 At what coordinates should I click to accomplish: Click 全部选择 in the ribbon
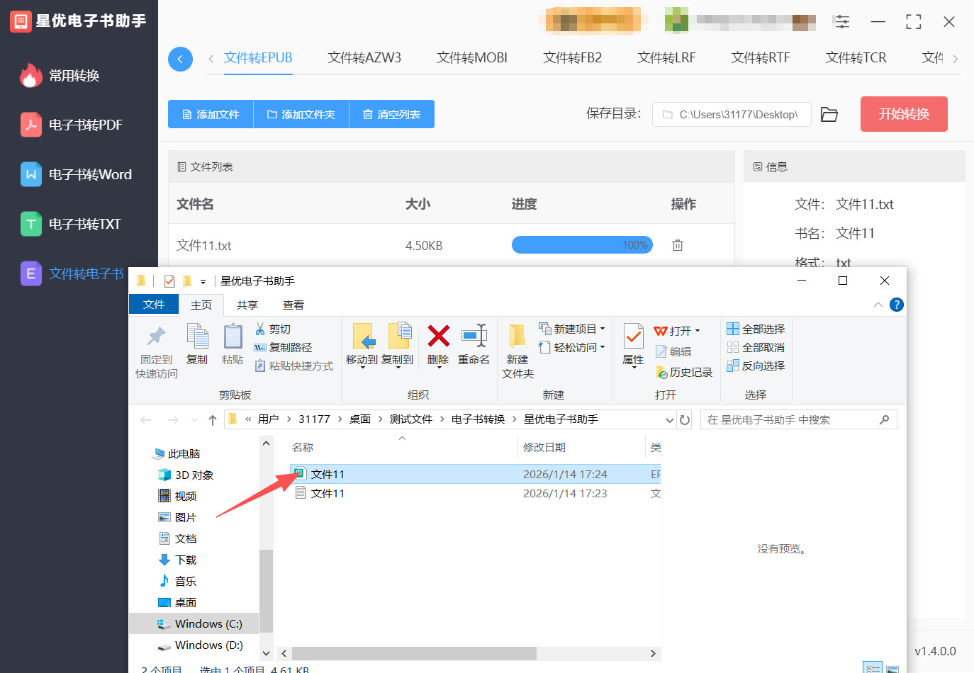click(x=756, y=329)
